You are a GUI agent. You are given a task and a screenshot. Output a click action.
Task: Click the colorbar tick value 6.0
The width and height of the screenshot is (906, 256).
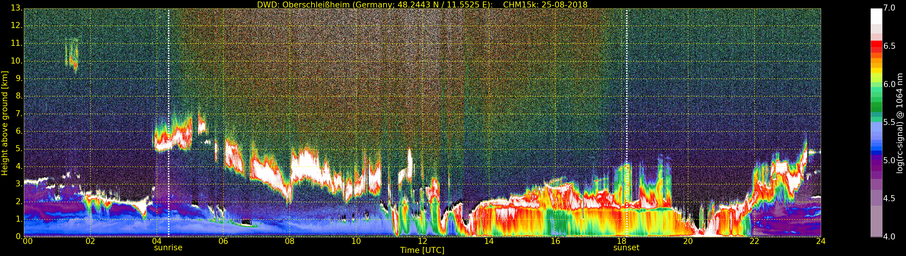[889, 85]
